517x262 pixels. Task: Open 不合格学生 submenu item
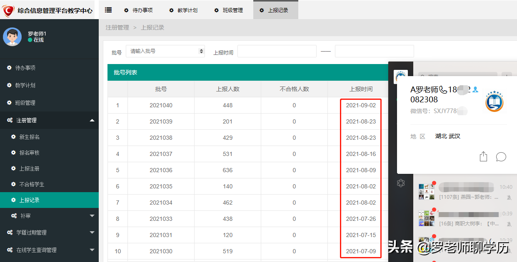click(49, 184)
